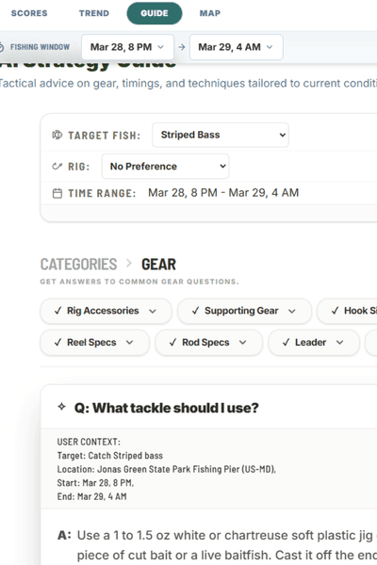
Task: Expand the Reel Specs question chip
Action: (94, 343)
